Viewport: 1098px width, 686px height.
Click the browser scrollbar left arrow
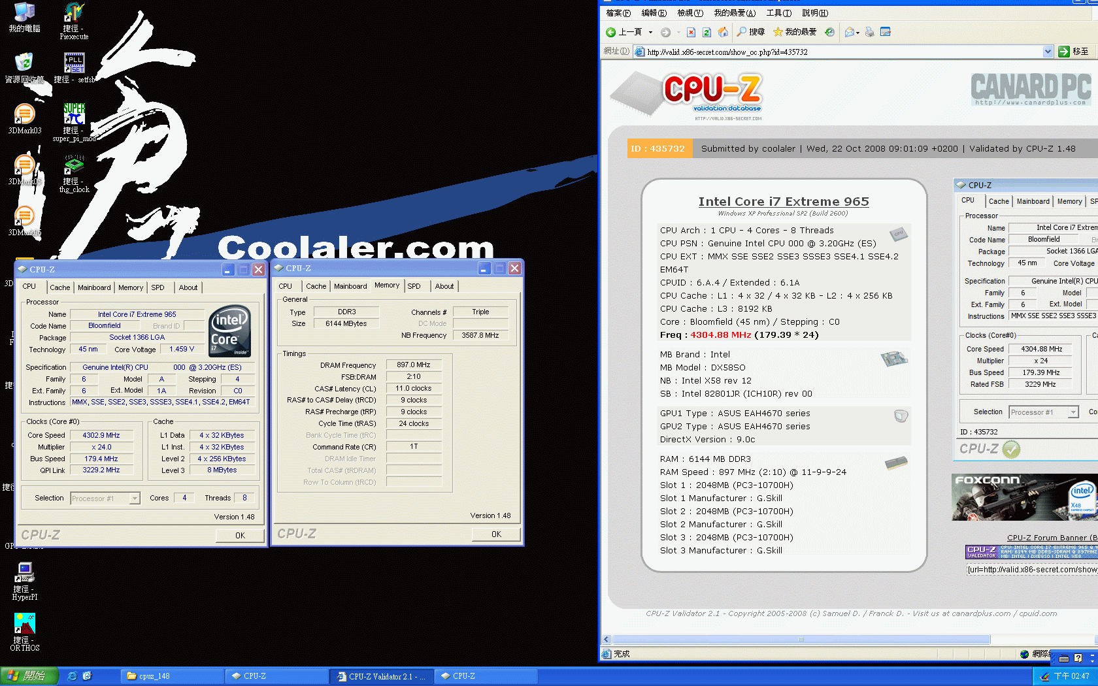click(607, 640)
